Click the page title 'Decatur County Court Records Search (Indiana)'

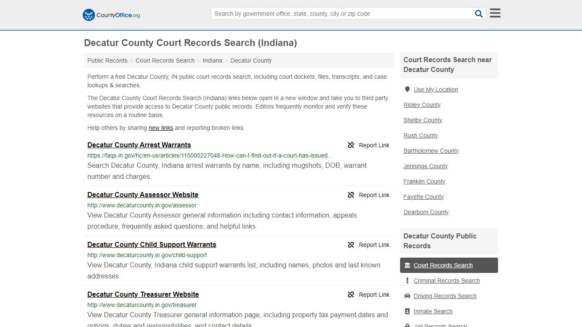[190, 43]
